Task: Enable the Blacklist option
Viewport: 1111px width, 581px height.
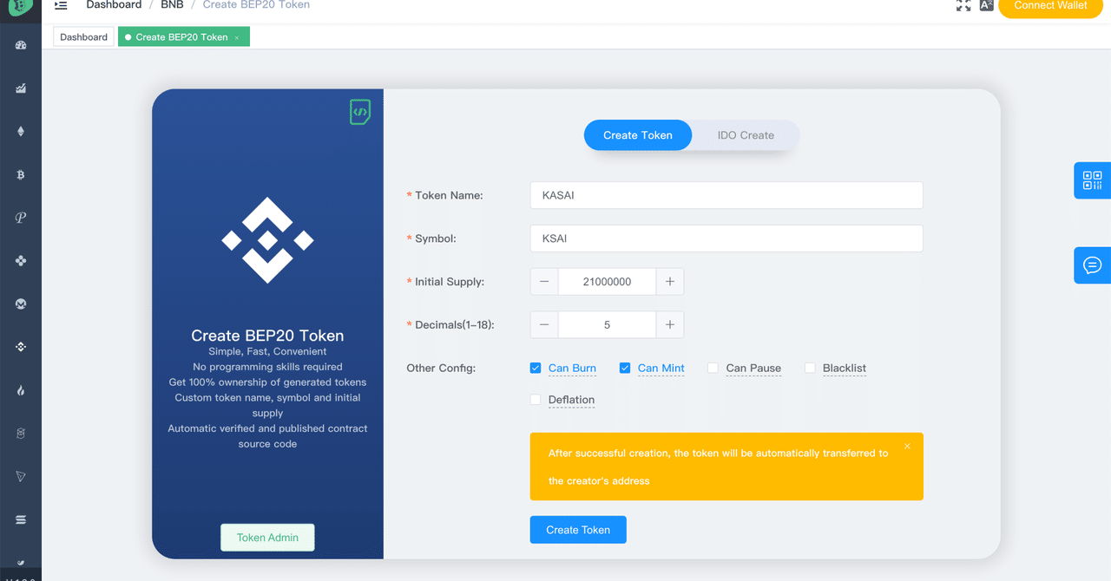Action: pyautogui.click(x=810, y=368)
